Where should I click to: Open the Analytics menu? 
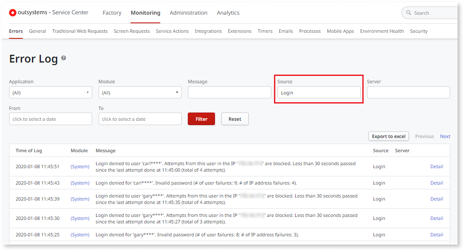[228, 13]
